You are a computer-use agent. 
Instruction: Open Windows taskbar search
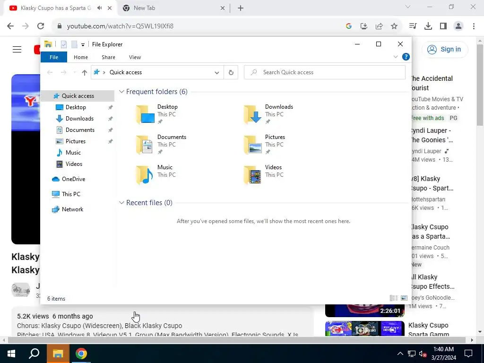click(34, 354)
